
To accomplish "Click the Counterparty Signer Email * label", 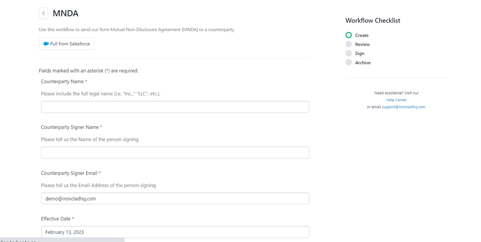I will [x=71, y=173].
